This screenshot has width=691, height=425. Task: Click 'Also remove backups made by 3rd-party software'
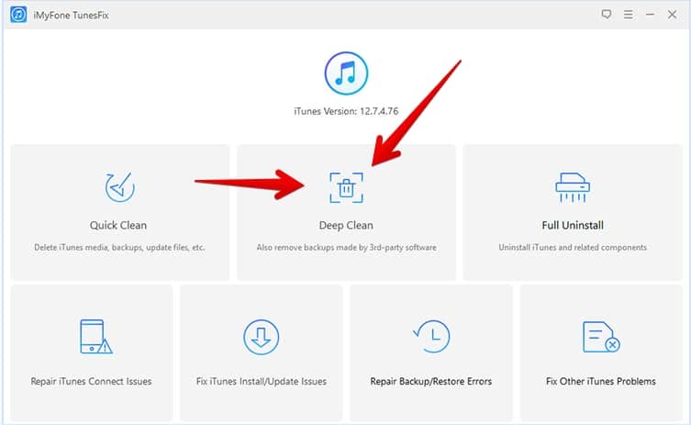346,248
